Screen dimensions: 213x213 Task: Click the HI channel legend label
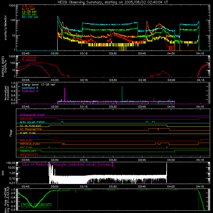[29, 60]
